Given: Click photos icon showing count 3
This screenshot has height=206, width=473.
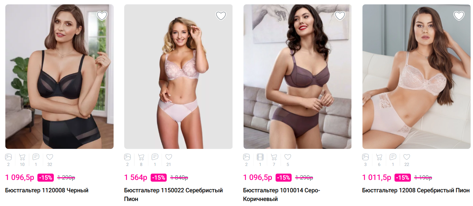Looking at the screenshot, I should [x=365, y=157].
